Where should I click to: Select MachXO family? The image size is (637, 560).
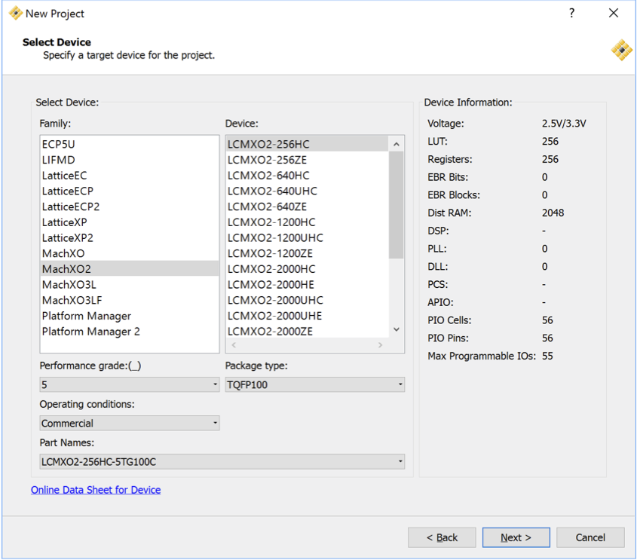(129, 253)
